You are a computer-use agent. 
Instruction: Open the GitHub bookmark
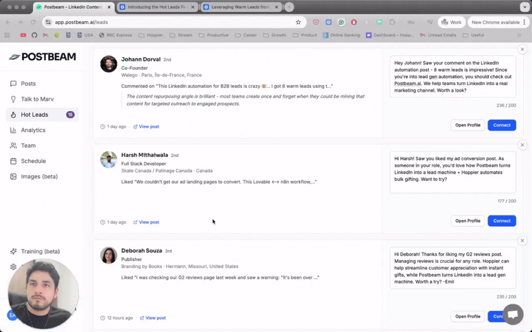(34, 35)
